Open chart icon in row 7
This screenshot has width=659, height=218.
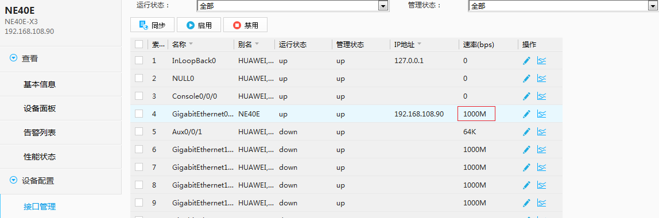click(541, 167)
